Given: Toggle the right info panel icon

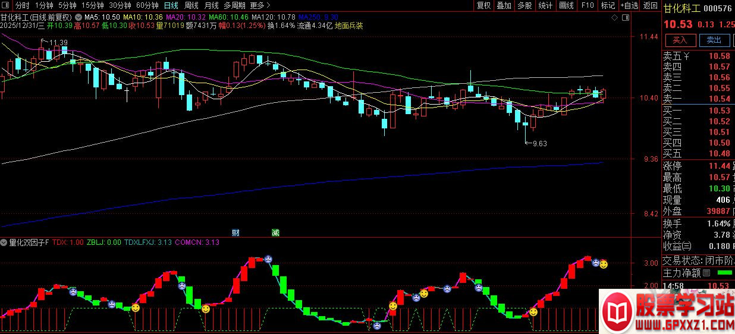Looking at the screenshot, I should 624,17.
